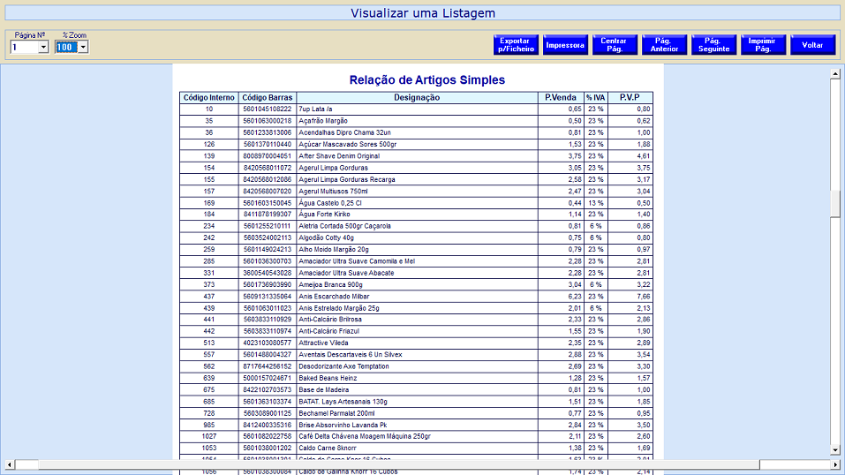Image resolution: width=845 pixels, height=475 pixels.
Task: Click the Designação column header
Action: click(417, 97)
